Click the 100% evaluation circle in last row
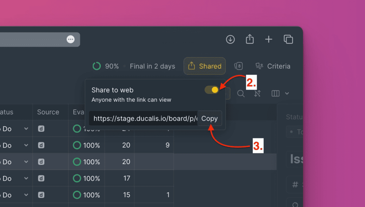This screenshot has height=207, width=365. pos(77,195)
